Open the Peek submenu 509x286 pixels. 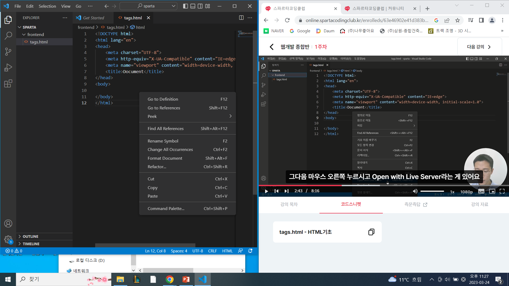(x=187, y=116)
